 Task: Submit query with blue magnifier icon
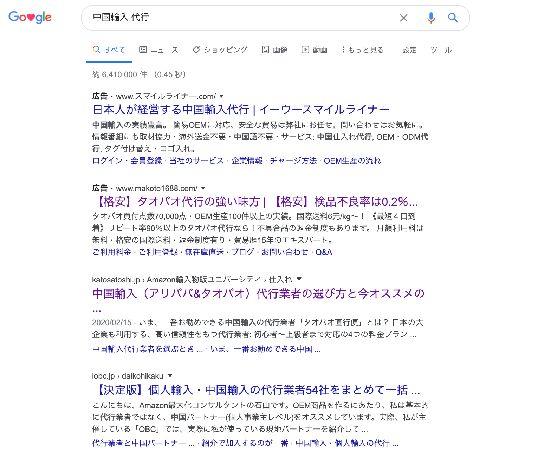(x=453, y=18)
